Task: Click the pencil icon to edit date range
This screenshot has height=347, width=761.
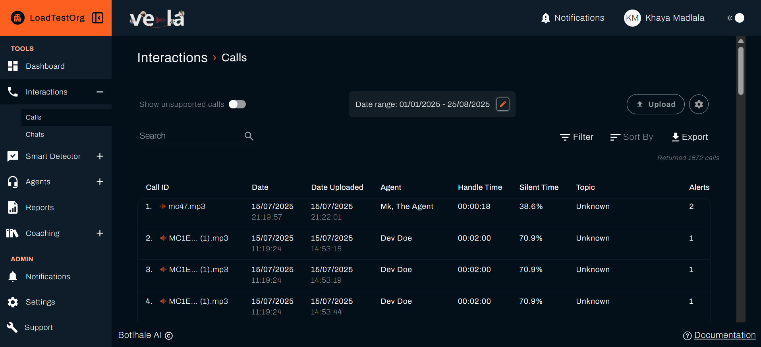Action: pos(502,104)
